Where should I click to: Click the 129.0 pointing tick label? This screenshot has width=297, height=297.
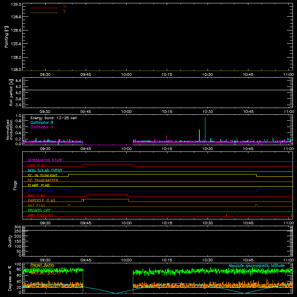pyautogui.click(x=16, y=4)
